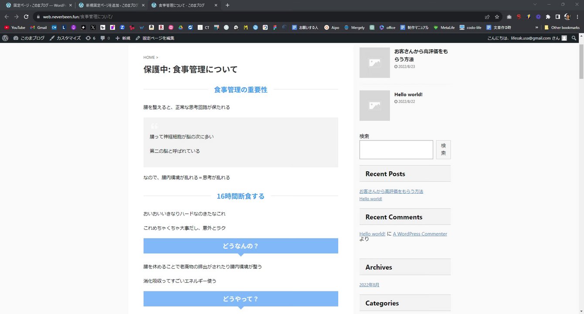Open the Figma bookmark icon
This screenshot has width=584, height=314.
275,27
